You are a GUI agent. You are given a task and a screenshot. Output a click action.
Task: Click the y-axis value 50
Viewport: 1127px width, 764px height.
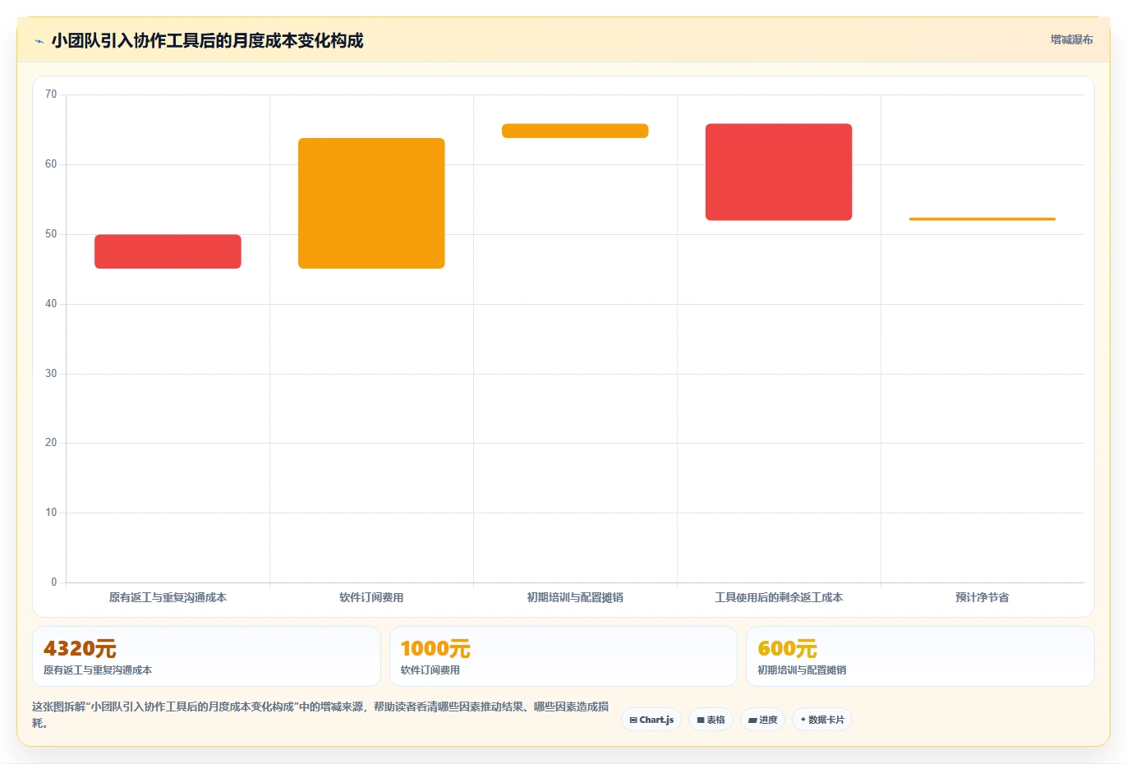[x=51, y=234]
